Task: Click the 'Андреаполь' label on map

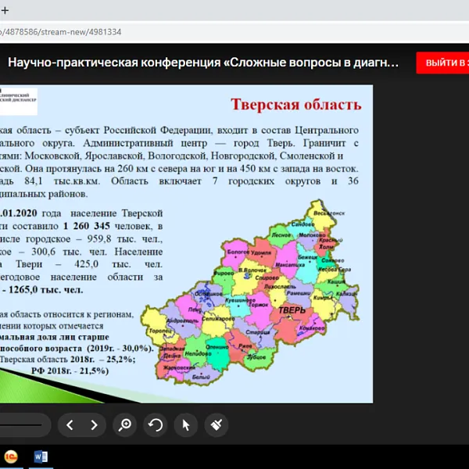Action: (182, 320)
